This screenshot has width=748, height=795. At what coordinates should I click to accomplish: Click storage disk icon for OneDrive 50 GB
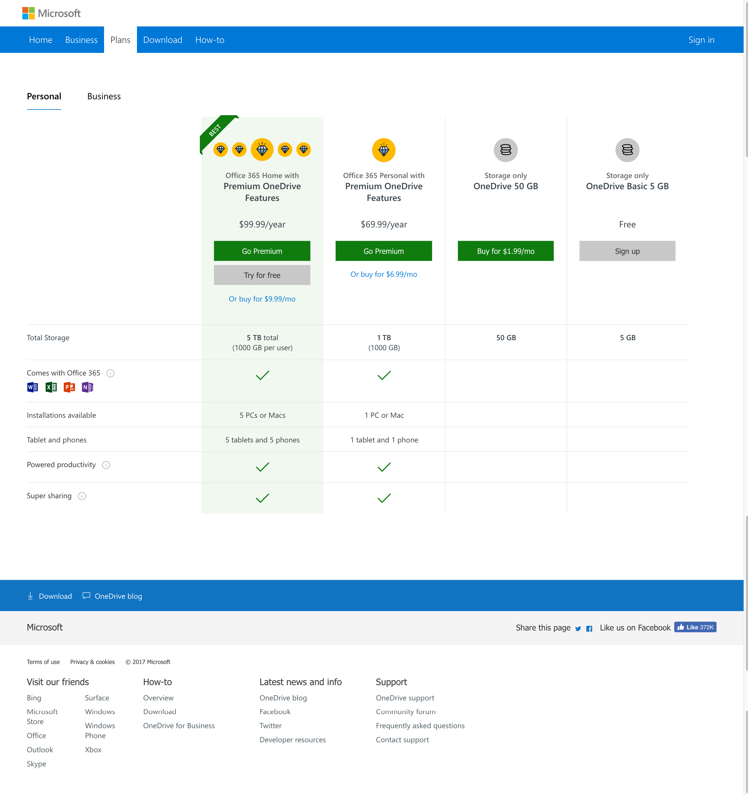(506, 150)
